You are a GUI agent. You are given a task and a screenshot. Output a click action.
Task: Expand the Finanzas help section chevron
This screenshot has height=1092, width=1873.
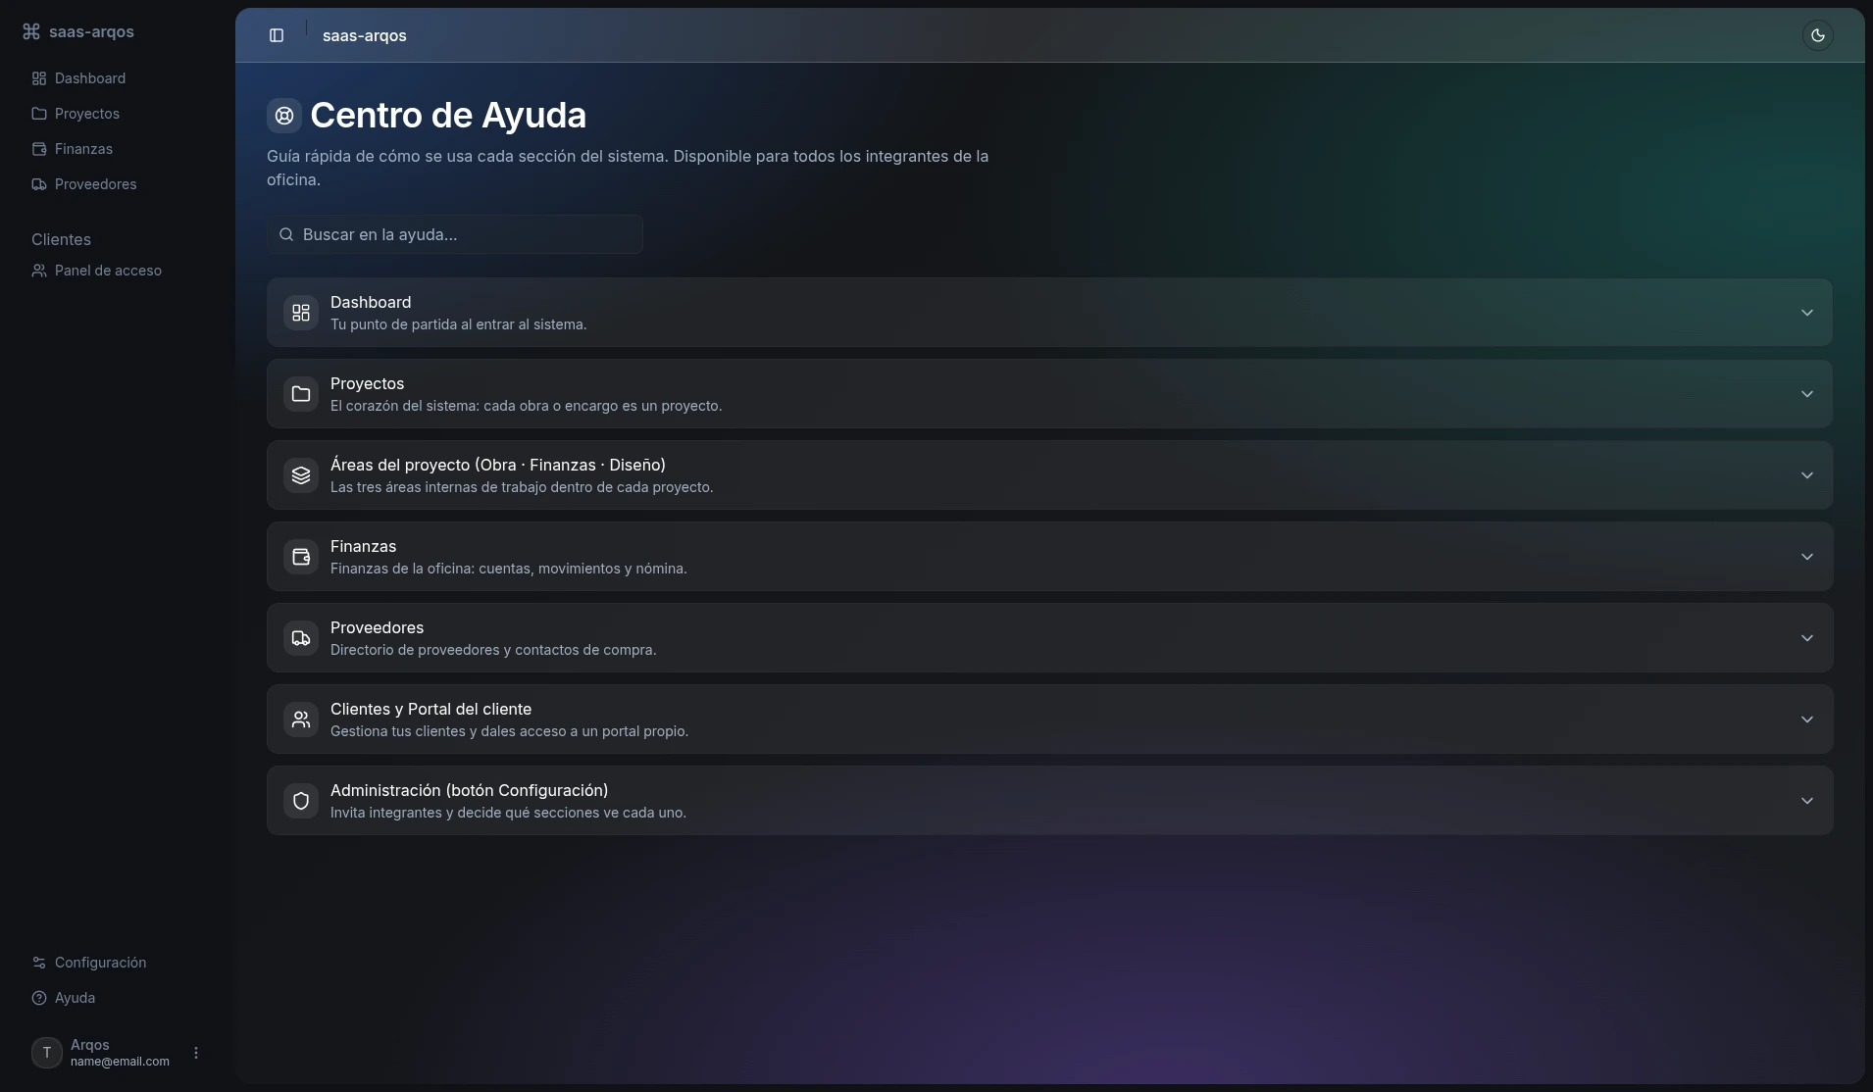pos(1807,557)
